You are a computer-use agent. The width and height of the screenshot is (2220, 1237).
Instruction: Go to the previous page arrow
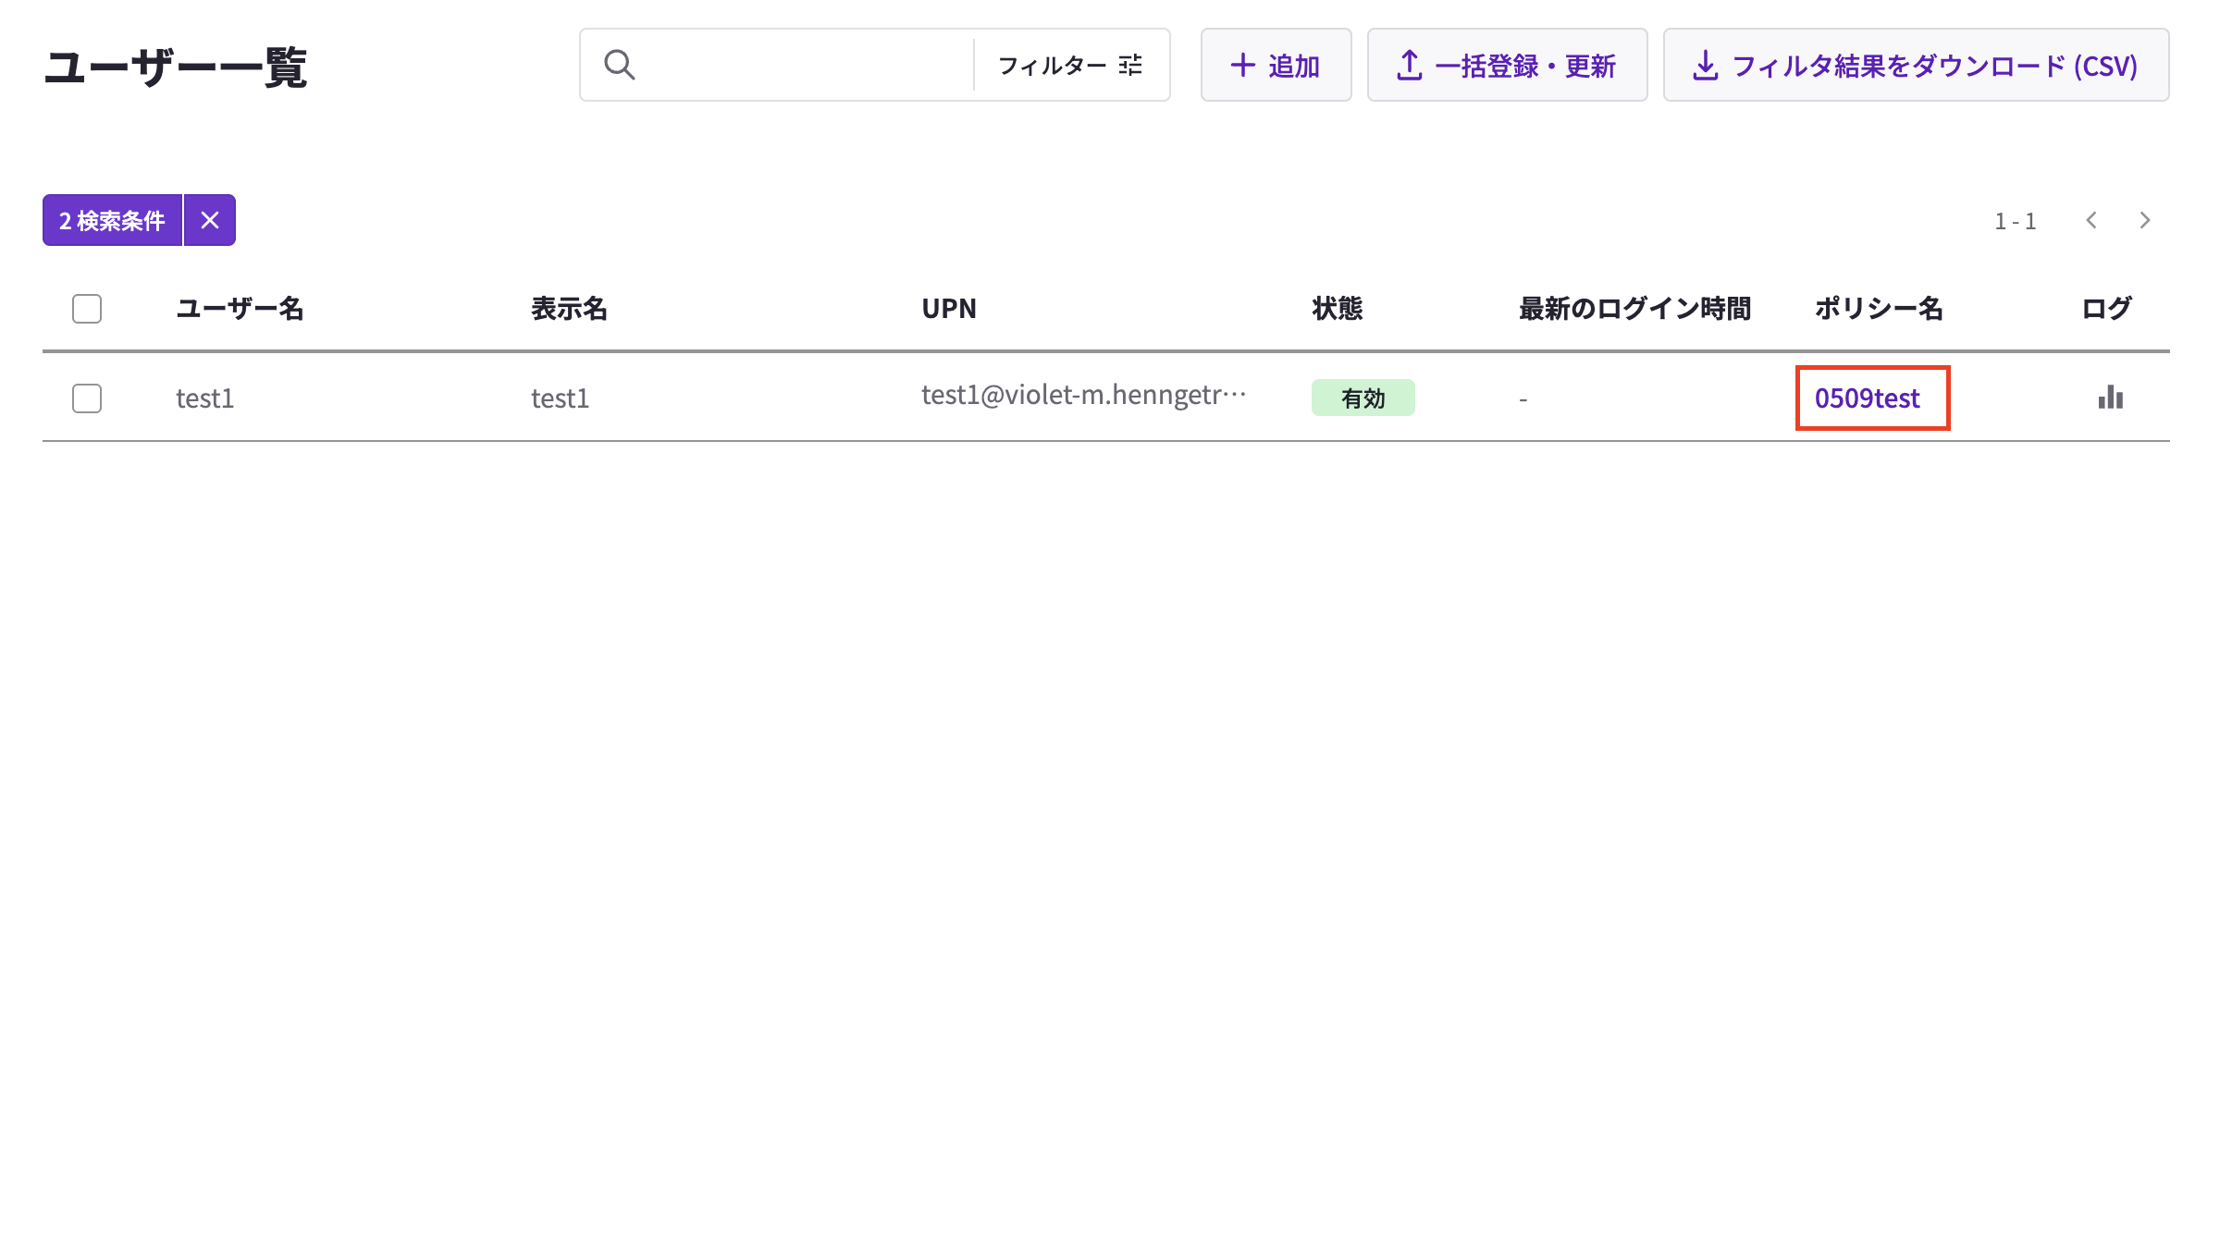[2091, 220]
